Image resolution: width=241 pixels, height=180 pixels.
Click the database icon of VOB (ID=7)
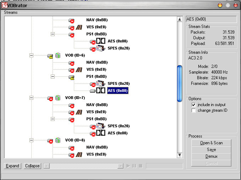(x=58, y=98)
